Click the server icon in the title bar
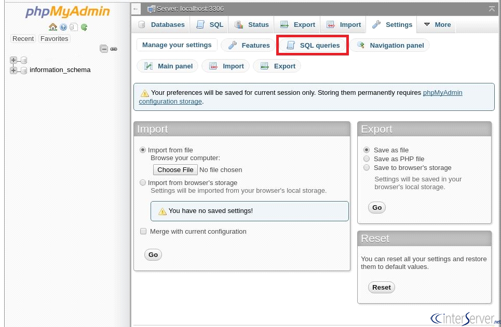501x327 pixels. (x=151, y=9)
